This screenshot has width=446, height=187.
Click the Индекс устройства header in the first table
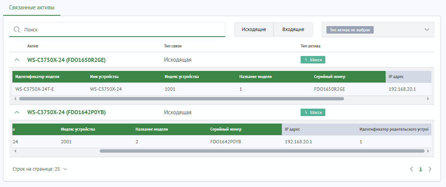click(x=182, y=77)
